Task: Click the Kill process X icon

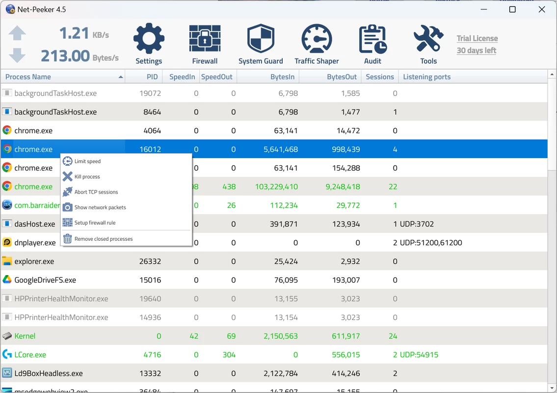Action: coord(68,176)
